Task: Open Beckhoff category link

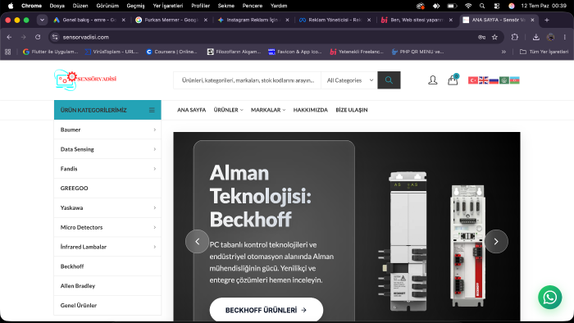Action: (72, 266)
